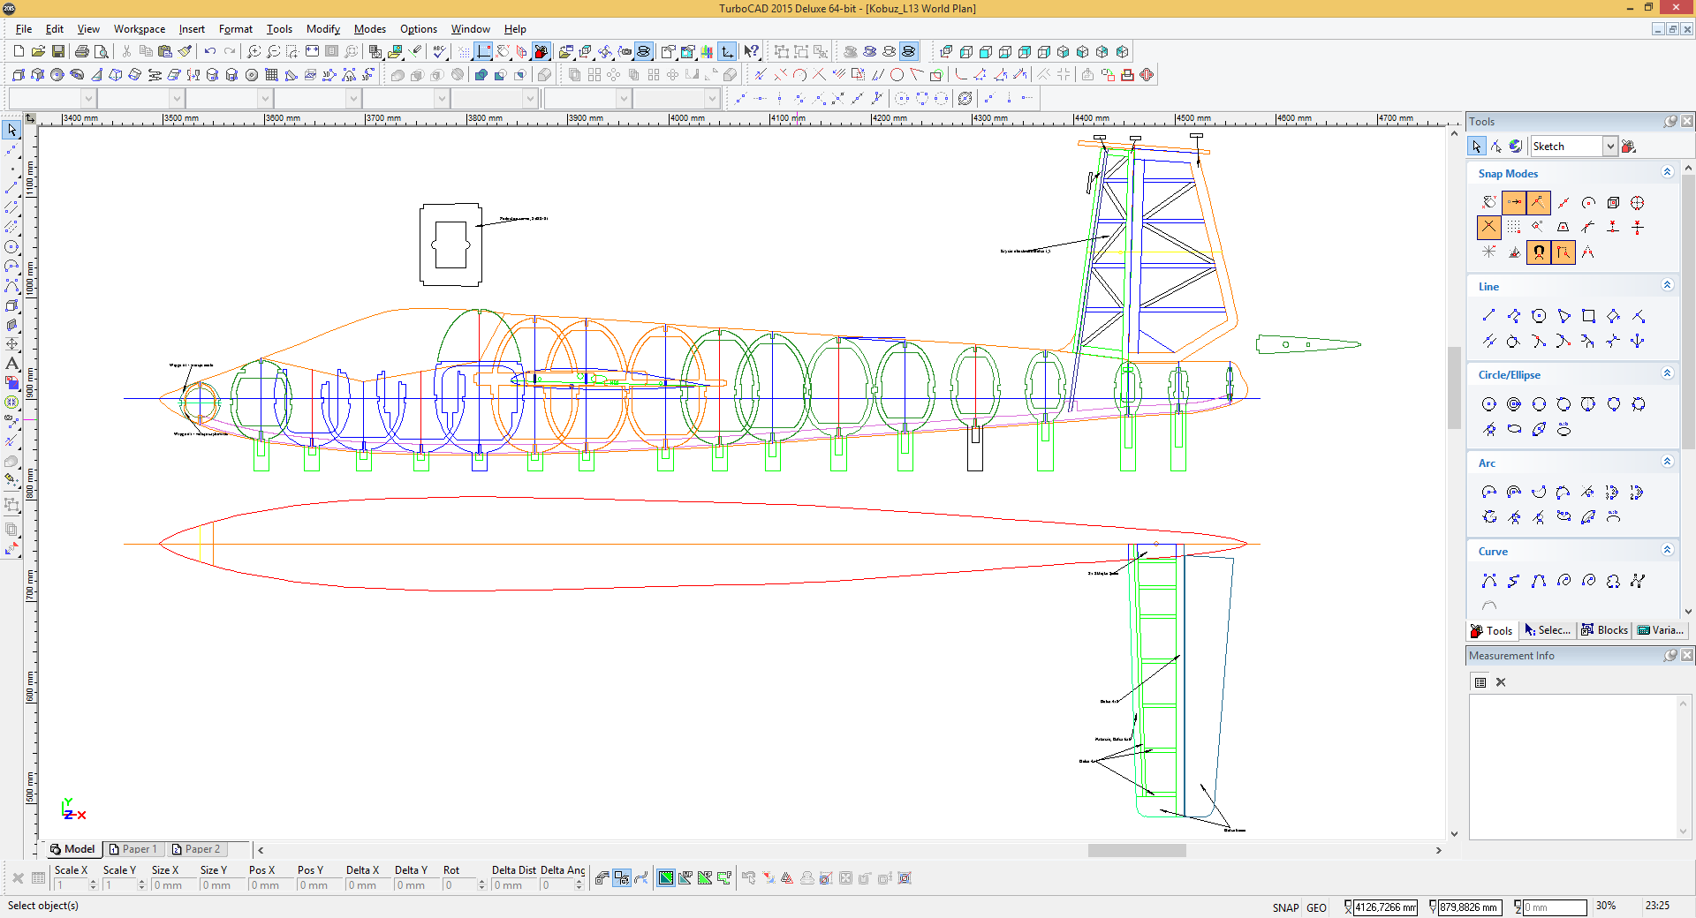Choose the Spiral curve tool
1696x918 pixels.
click(x=1563, y=581)
